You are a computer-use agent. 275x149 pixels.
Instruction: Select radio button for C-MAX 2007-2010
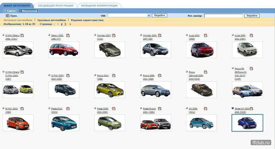pos(49,75)
